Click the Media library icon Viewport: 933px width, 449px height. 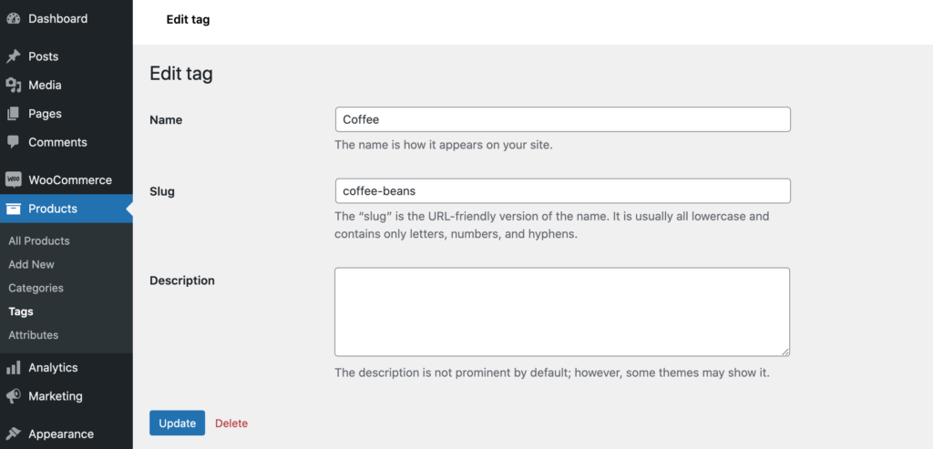[13, 85]
